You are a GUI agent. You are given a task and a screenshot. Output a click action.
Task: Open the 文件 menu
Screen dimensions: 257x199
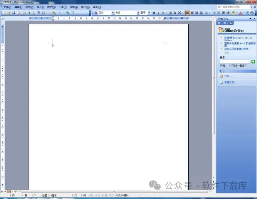7,7
